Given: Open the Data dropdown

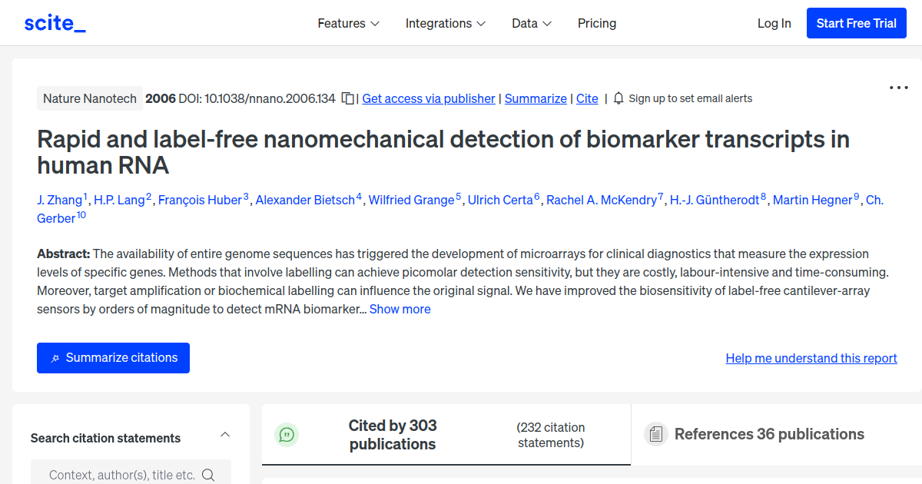Looking at the screenshot, I should pyautogui.click(x=531, y=23).
